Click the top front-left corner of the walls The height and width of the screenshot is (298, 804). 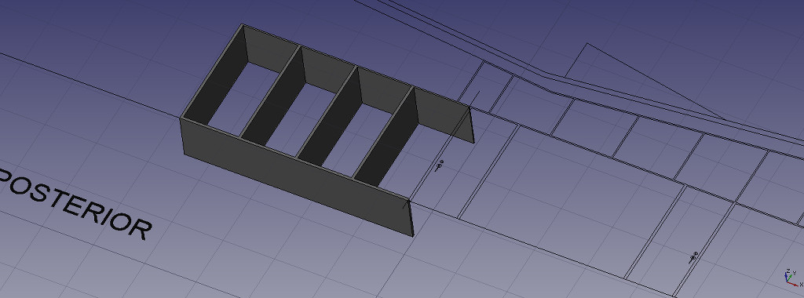coord(181,118)
